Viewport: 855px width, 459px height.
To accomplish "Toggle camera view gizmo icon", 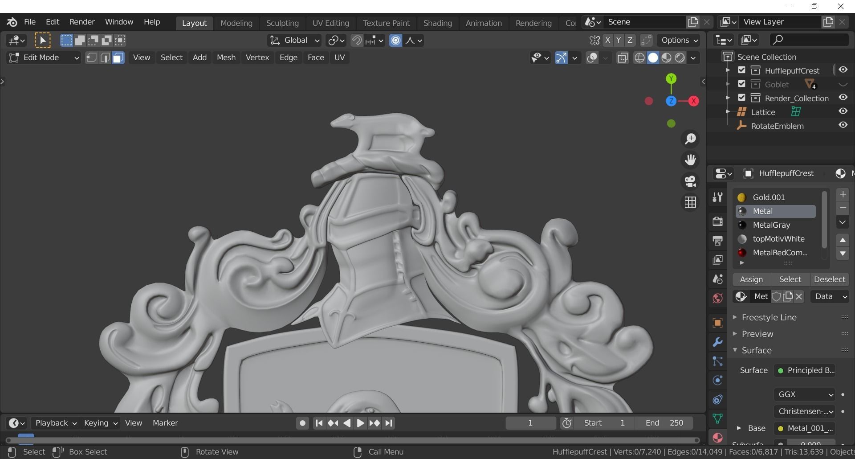I will [x=690, y=181].
